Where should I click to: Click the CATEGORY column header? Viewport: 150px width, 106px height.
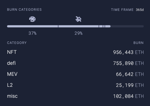coord(17,43)
